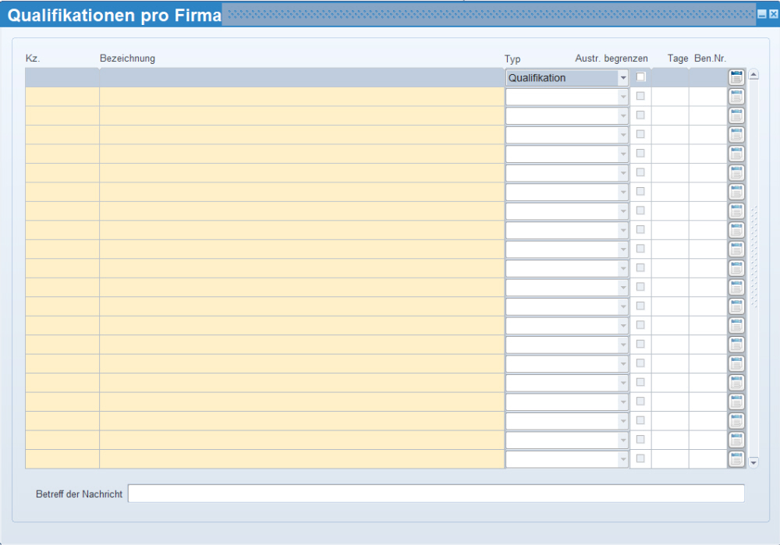Select the first row's Kz. field

62,77
